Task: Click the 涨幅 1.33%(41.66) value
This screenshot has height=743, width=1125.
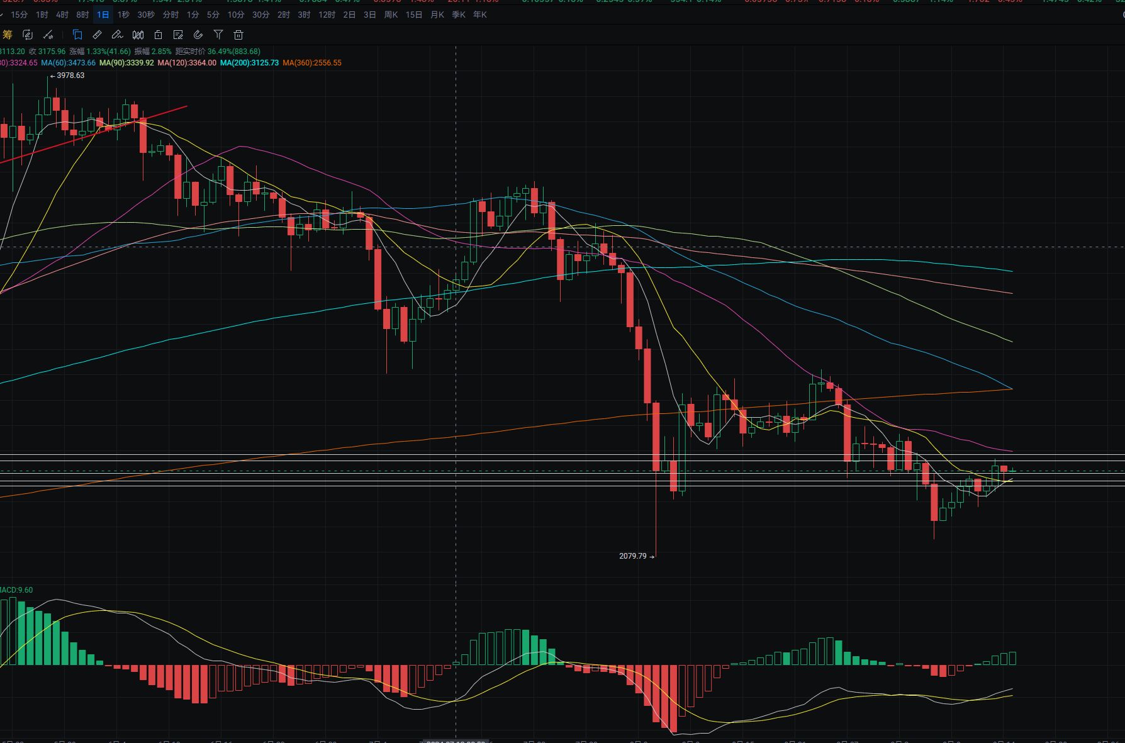Action: 100,52
